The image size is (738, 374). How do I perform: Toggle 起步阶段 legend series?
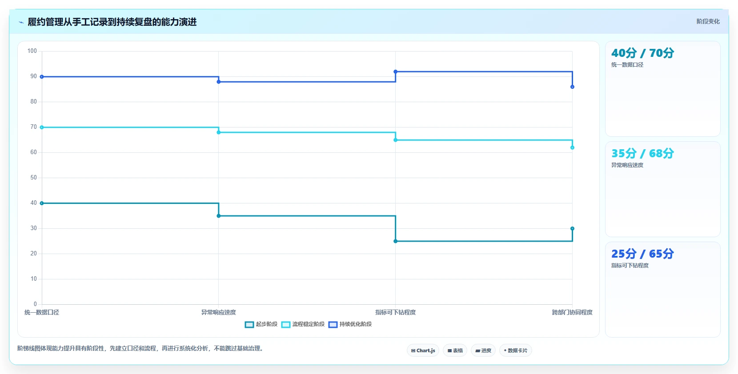261,324
